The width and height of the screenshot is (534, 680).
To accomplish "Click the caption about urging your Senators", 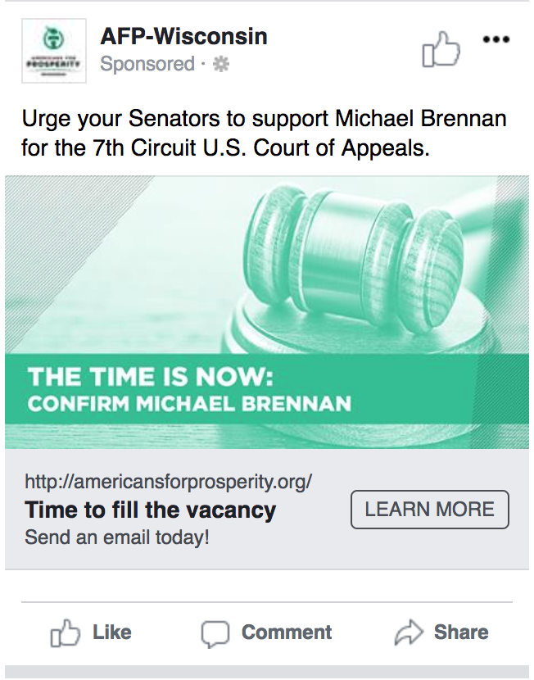I will click(x=264, y=134).
